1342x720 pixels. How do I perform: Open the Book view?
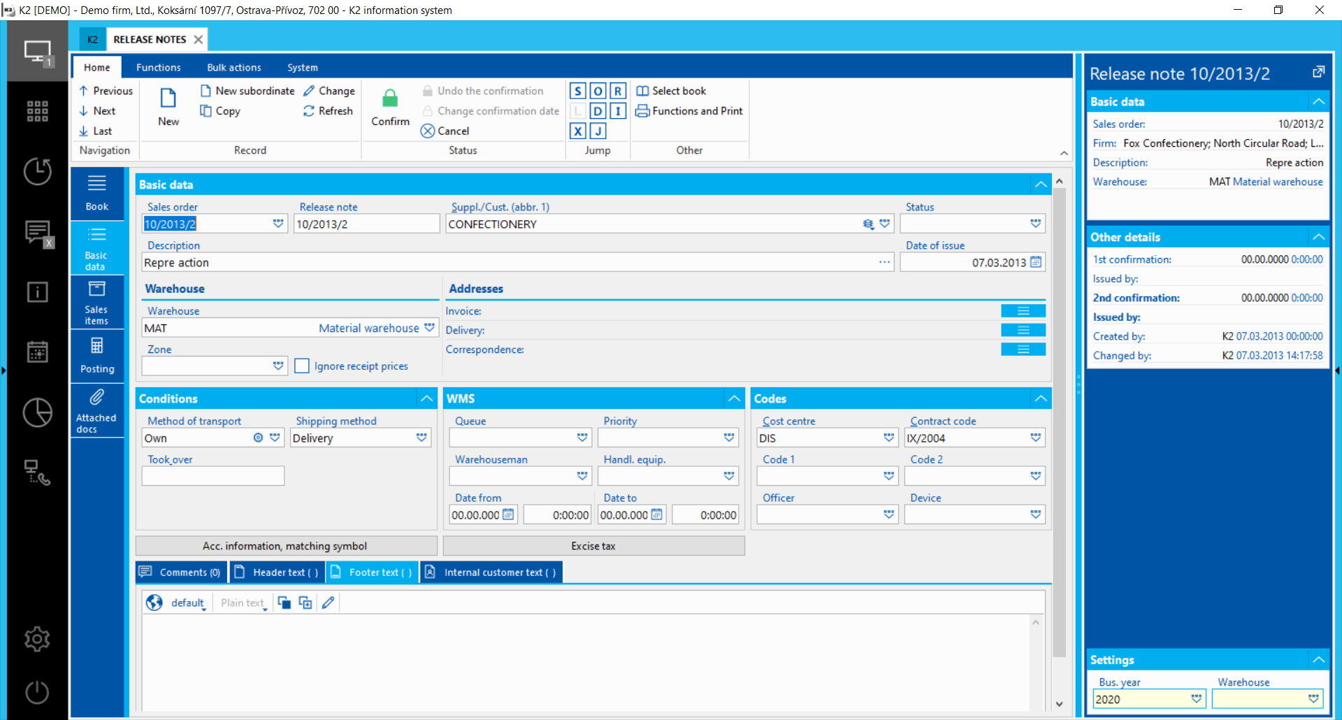[97, 193]
